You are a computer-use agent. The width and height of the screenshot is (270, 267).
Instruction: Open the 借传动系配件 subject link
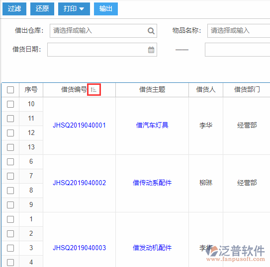152,183
